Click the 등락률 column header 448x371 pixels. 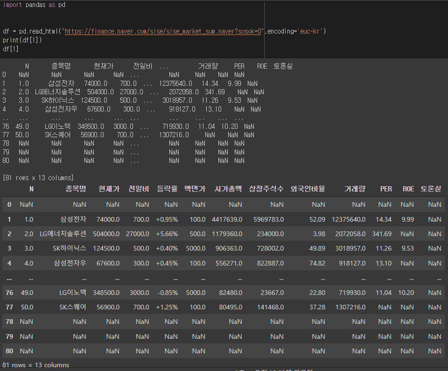tap(167, 189)
